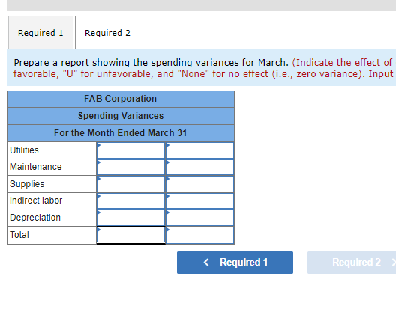The width and height of the screenshot is (396, 312).
Task: Click the Spending Variances header
Action: click(121, 116)
